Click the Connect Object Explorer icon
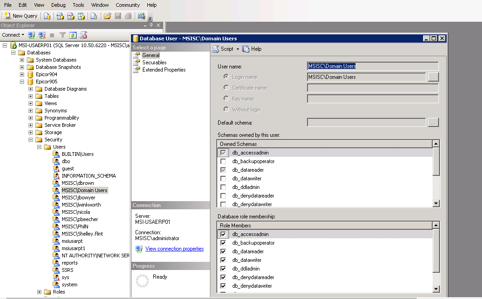The width and height of the screenshot is (482, 299). tap(31, 35)
